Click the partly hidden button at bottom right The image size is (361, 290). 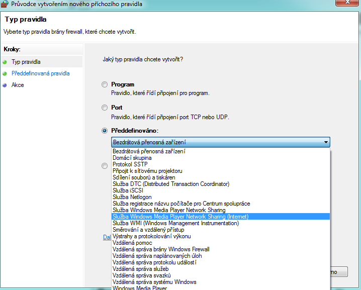click(339, 272)
